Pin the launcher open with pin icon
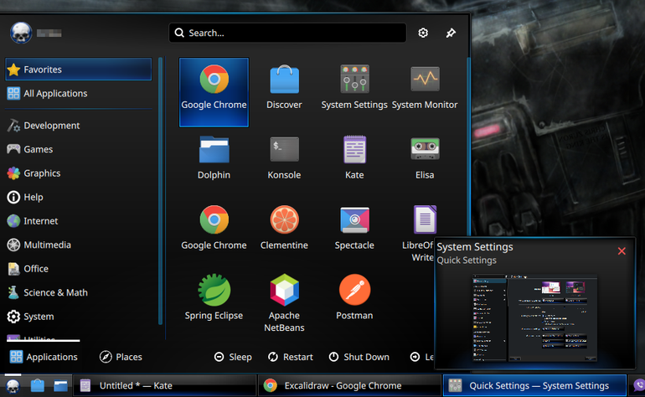Image resolution: width=645 pixels, height=397 pixels. coord(451,33)
